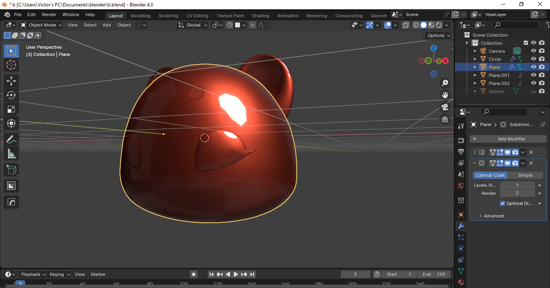Hide Camera in viewport via eye icon
The image size is (550, 288).
(x=533, y=51)
